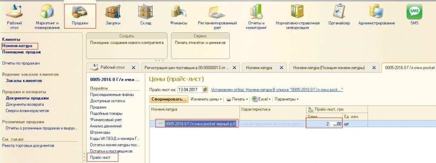436x163 pixels.
Task: Click the Прайс-лист date input field
Action: 190,90
